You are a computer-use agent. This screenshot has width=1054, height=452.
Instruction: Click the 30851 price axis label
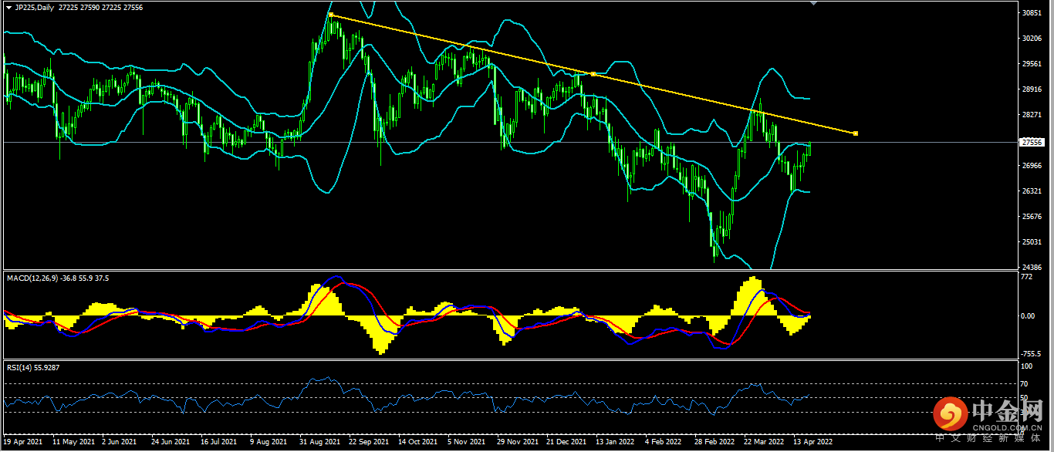click(x=1032, y=13)
